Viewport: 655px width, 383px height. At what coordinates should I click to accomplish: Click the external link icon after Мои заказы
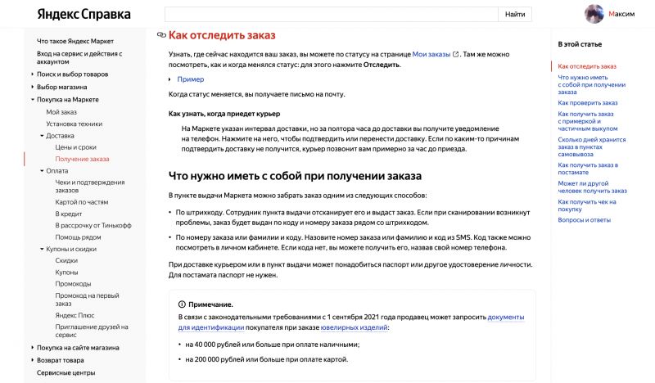(456, 54)
